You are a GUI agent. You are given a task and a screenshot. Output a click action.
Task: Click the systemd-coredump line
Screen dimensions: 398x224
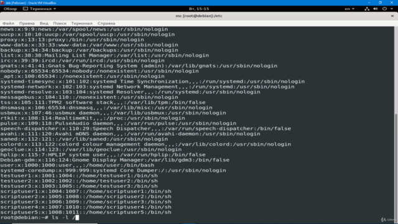tap(113, 170)
